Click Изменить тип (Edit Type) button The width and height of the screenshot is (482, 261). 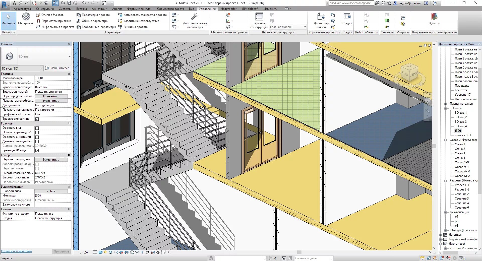57,68
